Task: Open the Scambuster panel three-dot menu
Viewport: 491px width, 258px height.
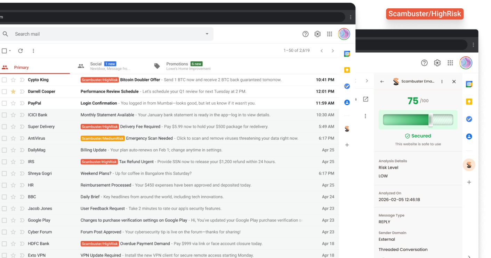Action: (442, 81)
